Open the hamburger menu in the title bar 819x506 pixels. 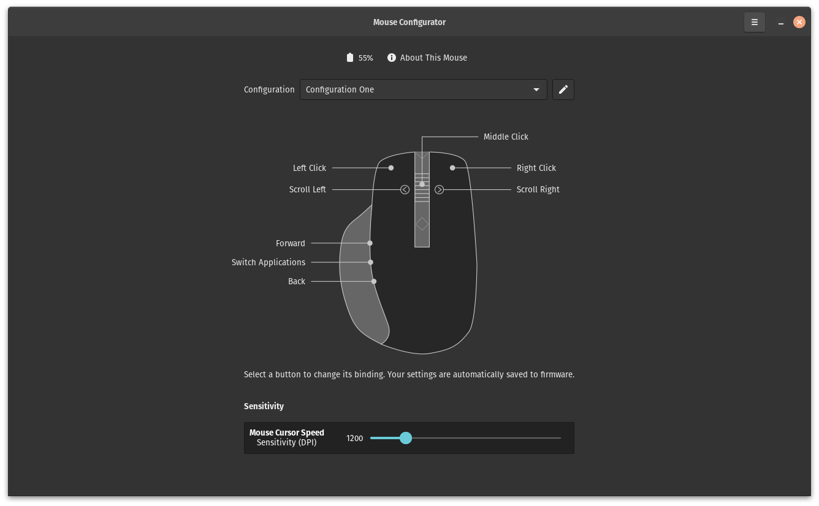(x=754, y=22)
